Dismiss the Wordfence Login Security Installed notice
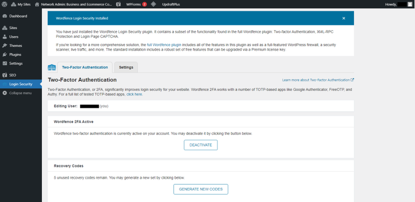This screenshot has height=202, width=415. pyautogui.click(x=344, y=18)
